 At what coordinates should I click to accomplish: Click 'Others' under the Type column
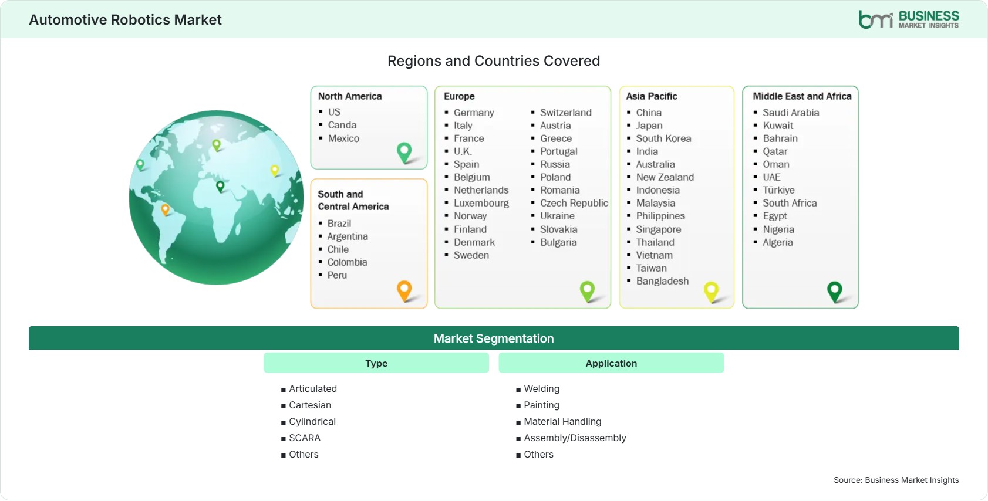tap(304, 455)
